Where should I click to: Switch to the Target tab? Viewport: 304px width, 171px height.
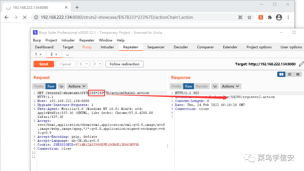(68, 47)
